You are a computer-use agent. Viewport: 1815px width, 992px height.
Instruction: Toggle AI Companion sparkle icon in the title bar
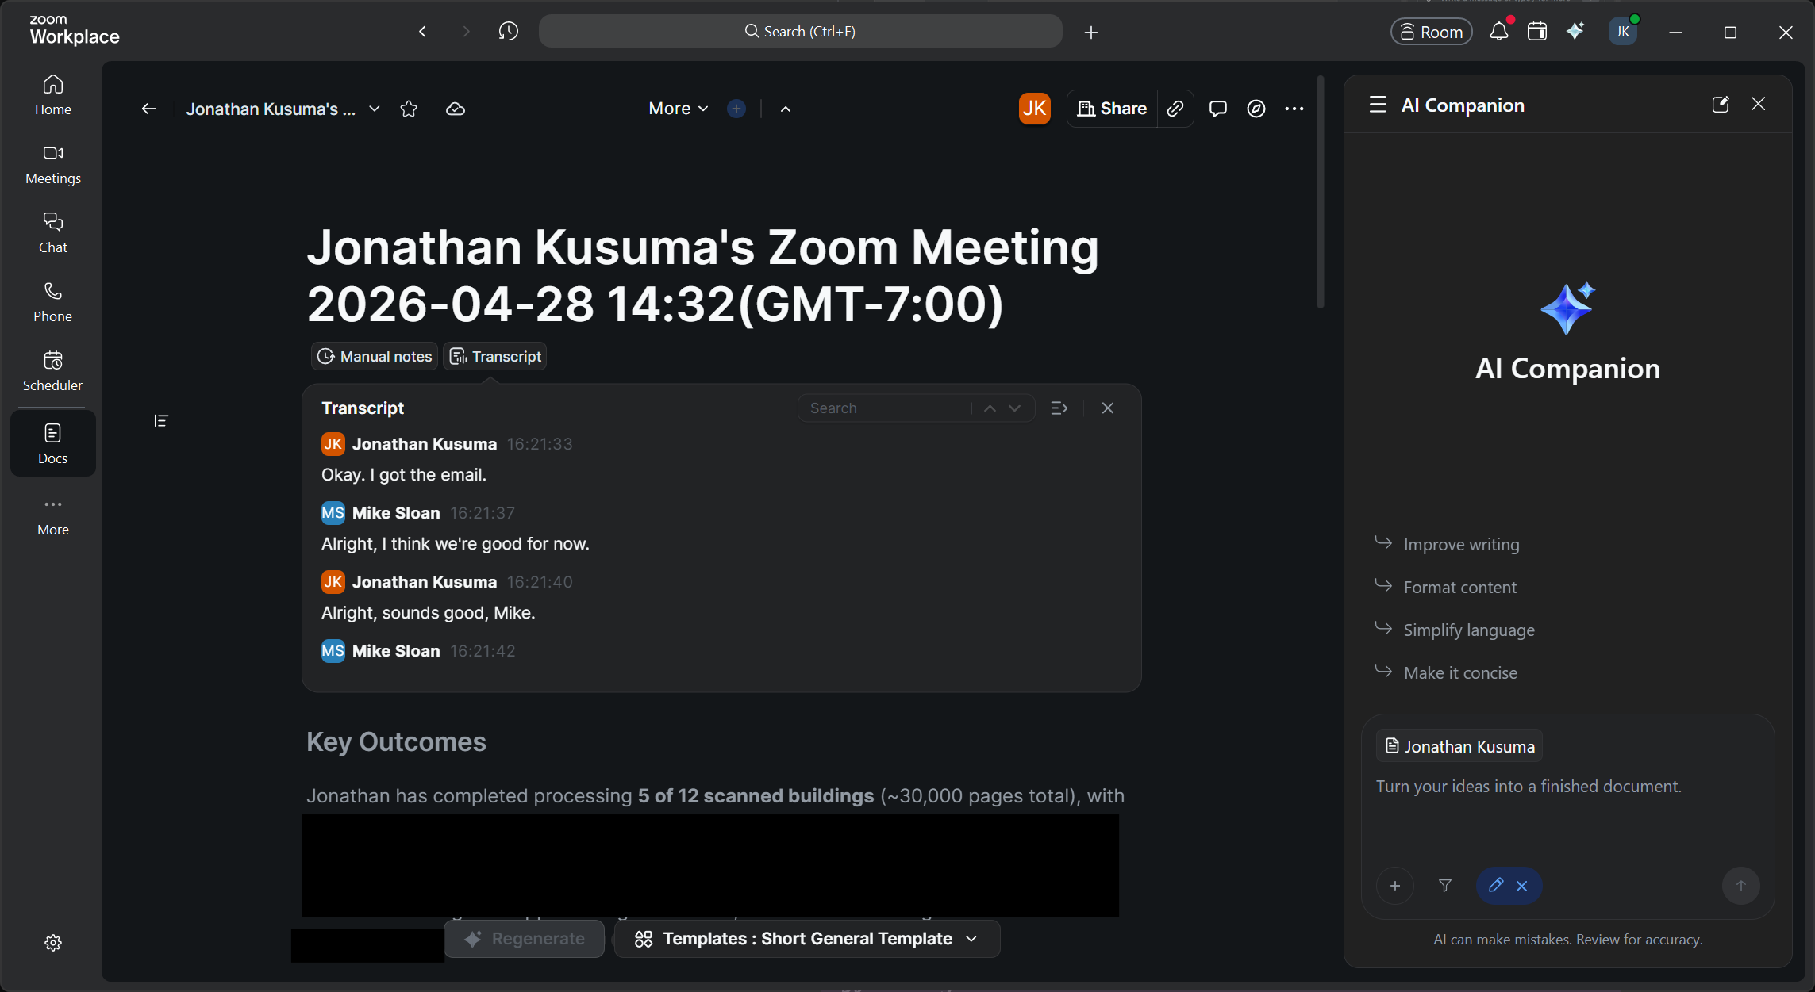click(1575, 32)
